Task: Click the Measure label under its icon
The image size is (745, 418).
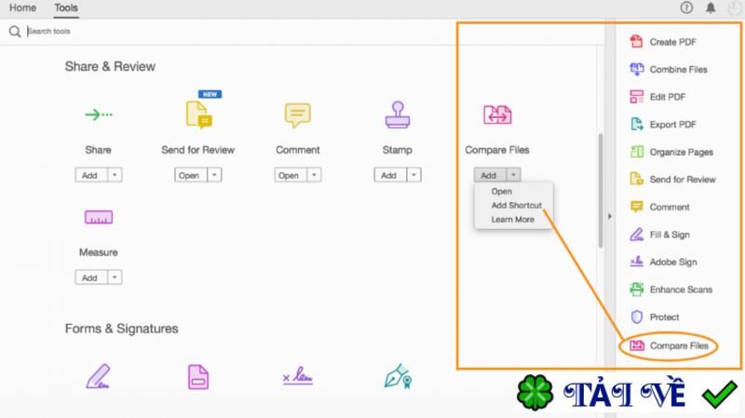Action: tap(99, 252)
